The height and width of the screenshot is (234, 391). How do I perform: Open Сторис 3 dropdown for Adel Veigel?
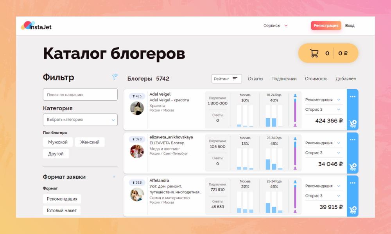(x=323, y=110)
